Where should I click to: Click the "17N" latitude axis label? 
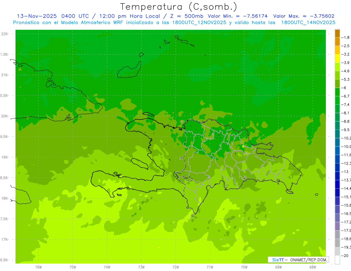tap(5, 239)
